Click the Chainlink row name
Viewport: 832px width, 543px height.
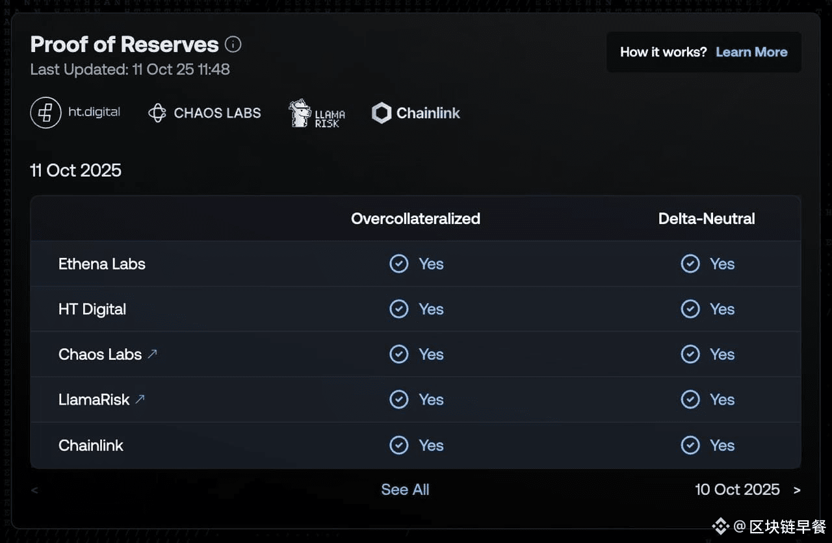coord(91,445)
